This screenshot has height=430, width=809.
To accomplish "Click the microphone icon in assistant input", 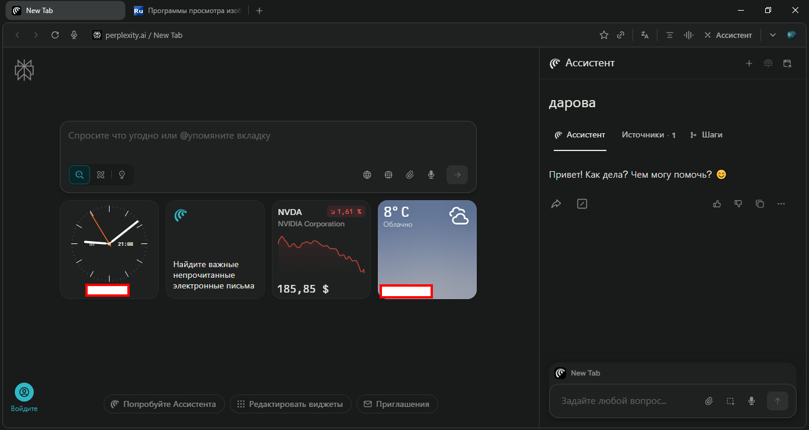I will pyautogui.click(x=752, y=401).
